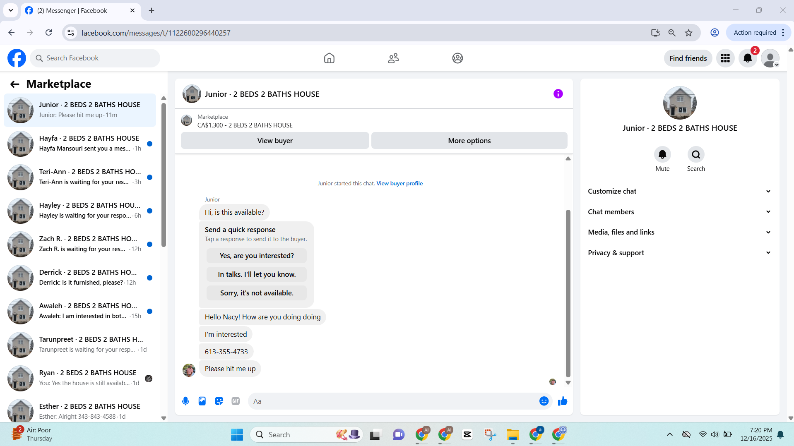Viewport: 794px width, 446px height.
Task: Go back using the Marketplace arrow
Action: click(15, 84)
